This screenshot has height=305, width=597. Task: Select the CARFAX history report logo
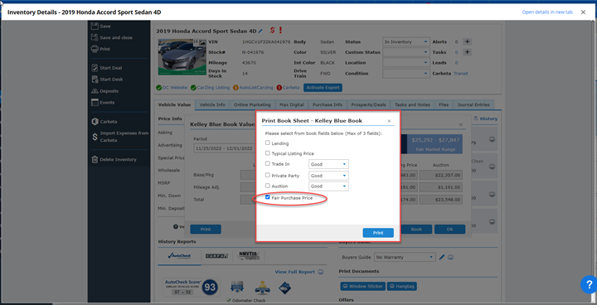click(216, 256)
